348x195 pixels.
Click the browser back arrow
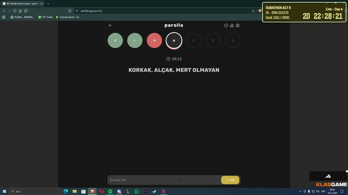(4, 11)
